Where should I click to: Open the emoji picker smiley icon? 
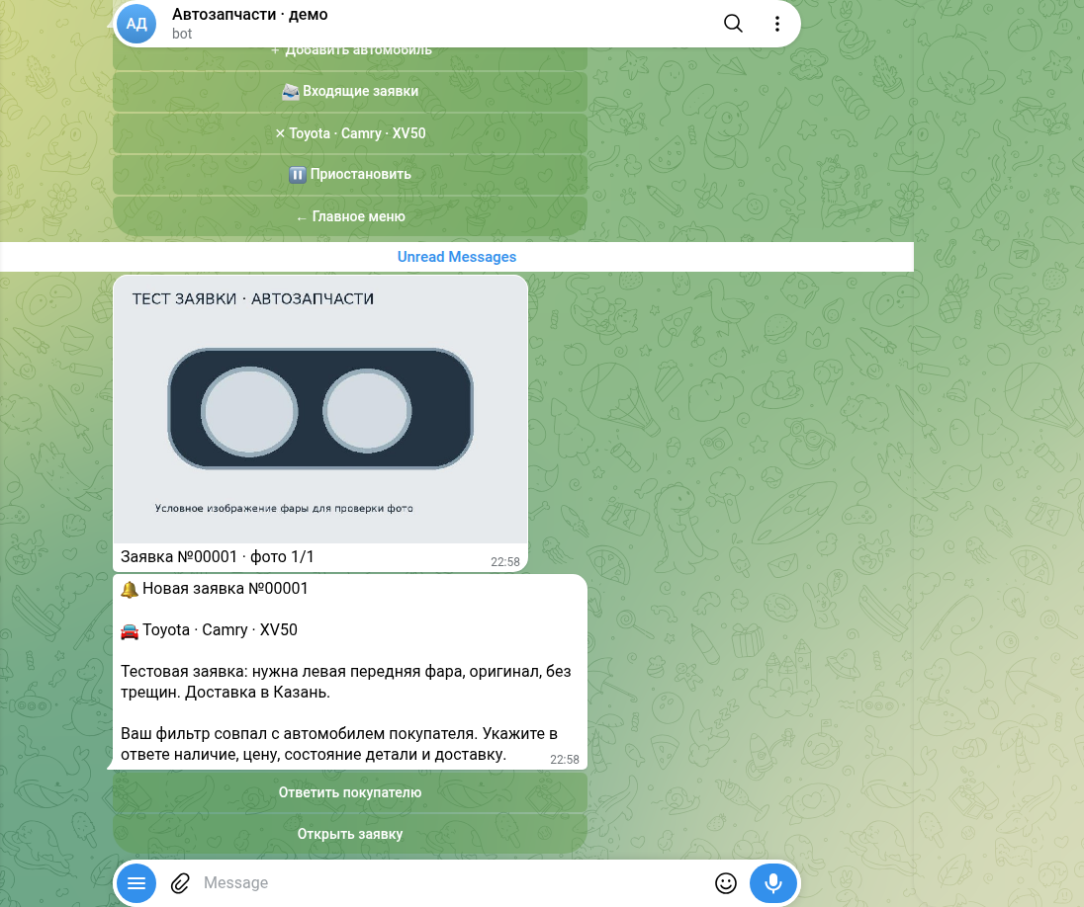click(x=726, y=883)
